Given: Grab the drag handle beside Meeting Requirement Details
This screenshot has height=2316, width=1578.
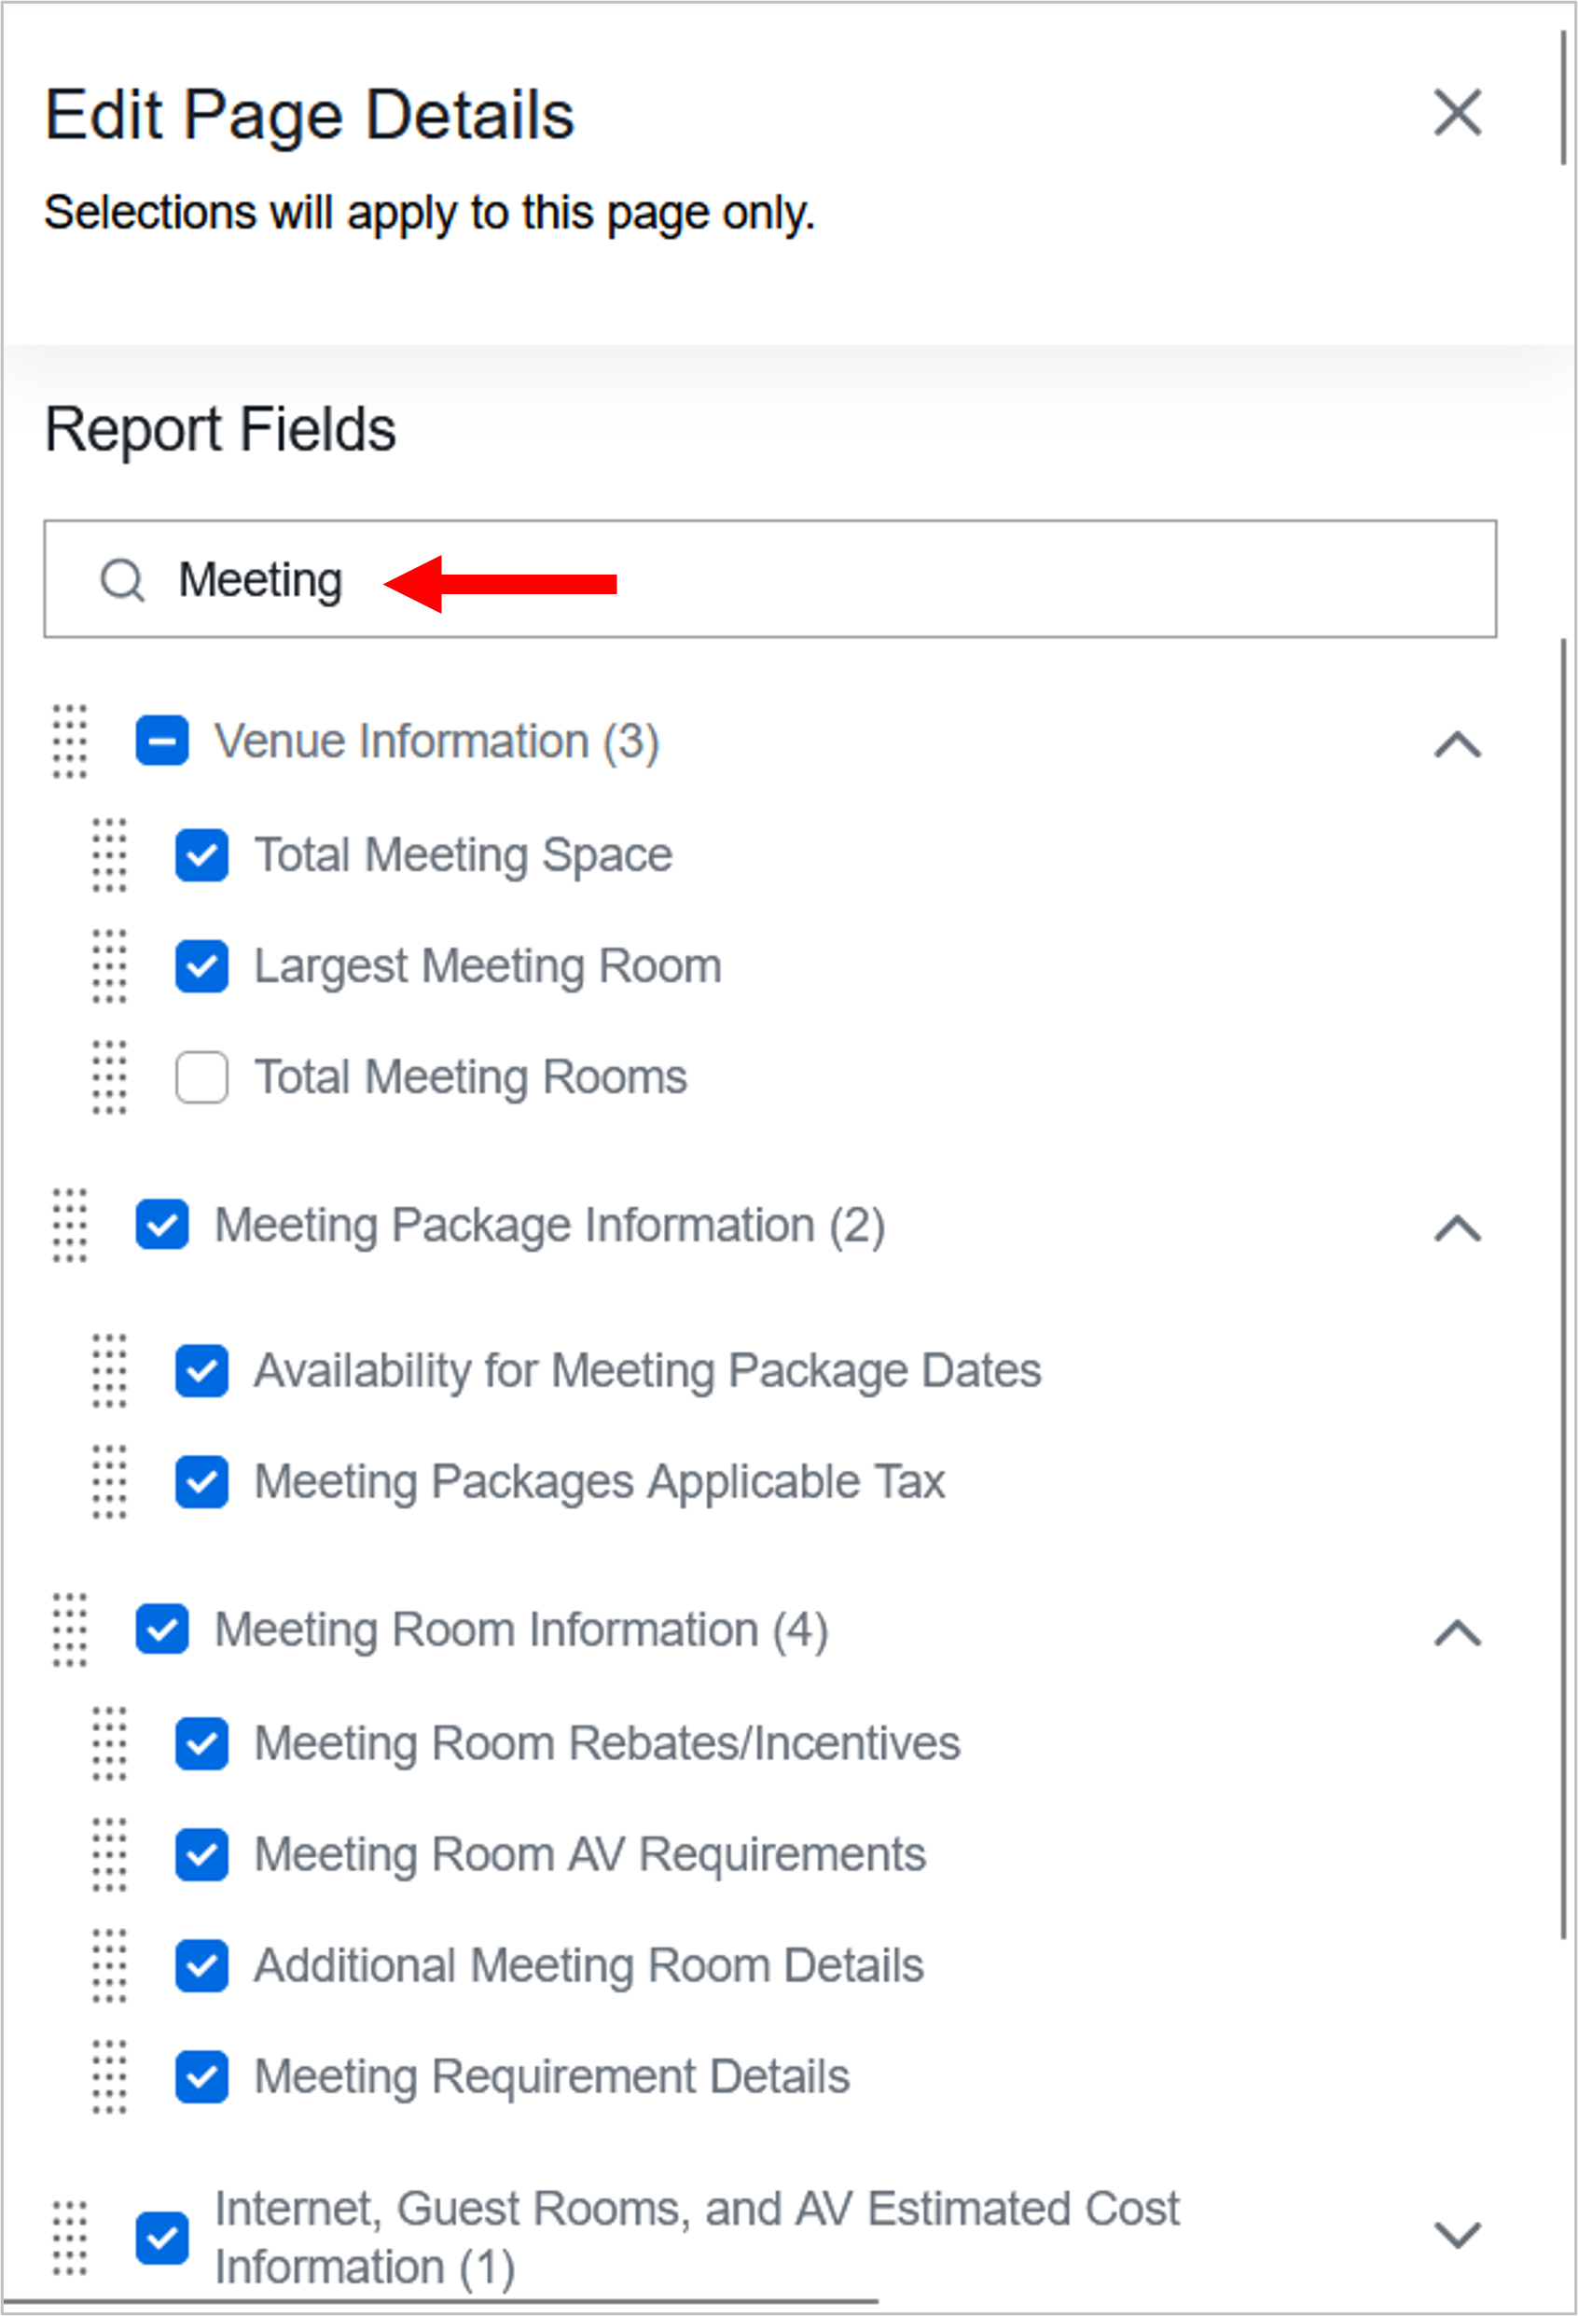Looking at the screenshot, I should click(110, 2079).
